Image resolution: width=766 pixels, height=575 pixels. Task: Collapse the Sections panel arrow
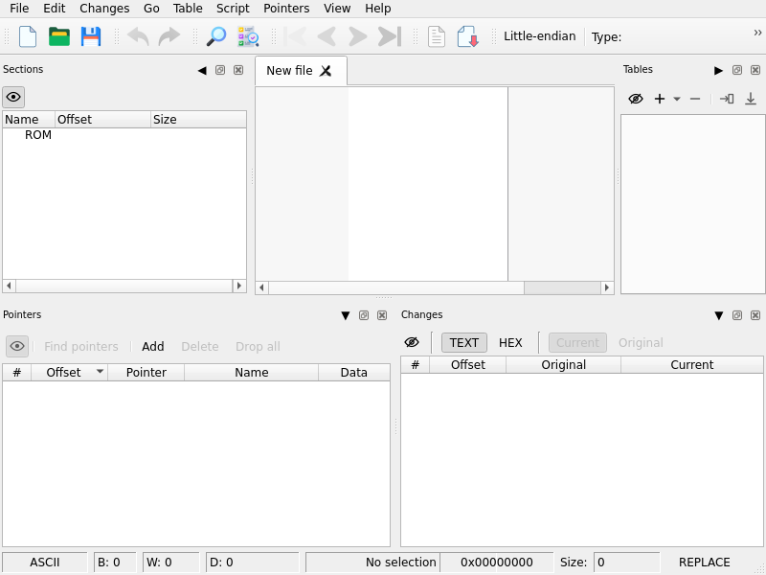point(202,70)
